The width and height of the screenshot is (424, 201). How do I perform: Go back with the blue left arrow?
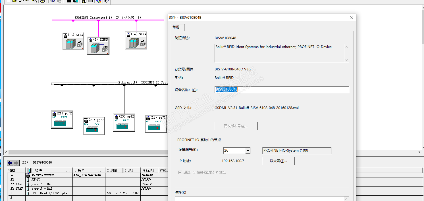pos(10,163)
